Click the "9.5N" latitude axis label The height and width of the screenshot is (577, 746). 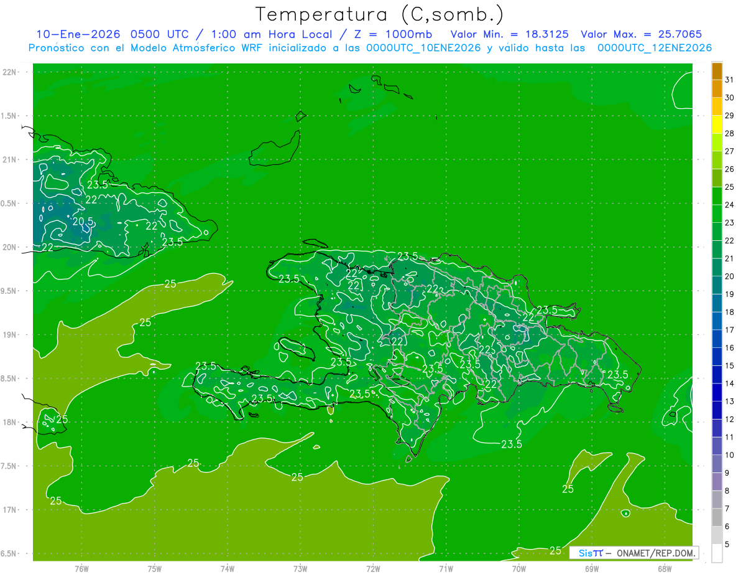(x=9, y=291)
